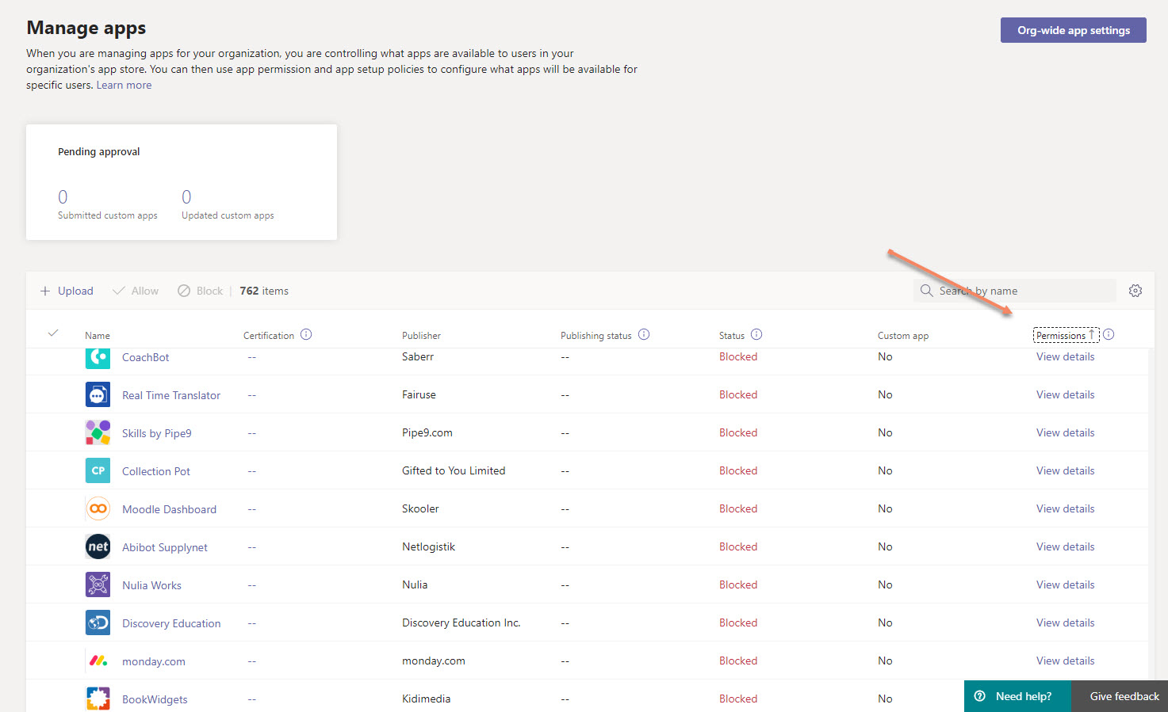Image resolution: width=1168 pixels, height=712 pixels.
Task: Open the Discovery Education link
Action: click(171, 623)
